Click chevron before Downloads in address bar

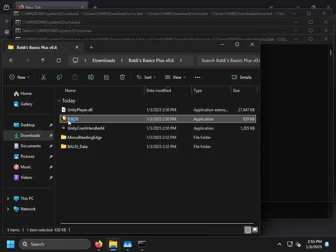85,60
